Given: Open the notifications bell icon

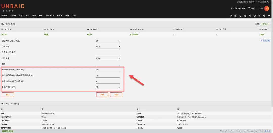Looking at the screenshot, I should pyautogui.click(x=269, y=16).
